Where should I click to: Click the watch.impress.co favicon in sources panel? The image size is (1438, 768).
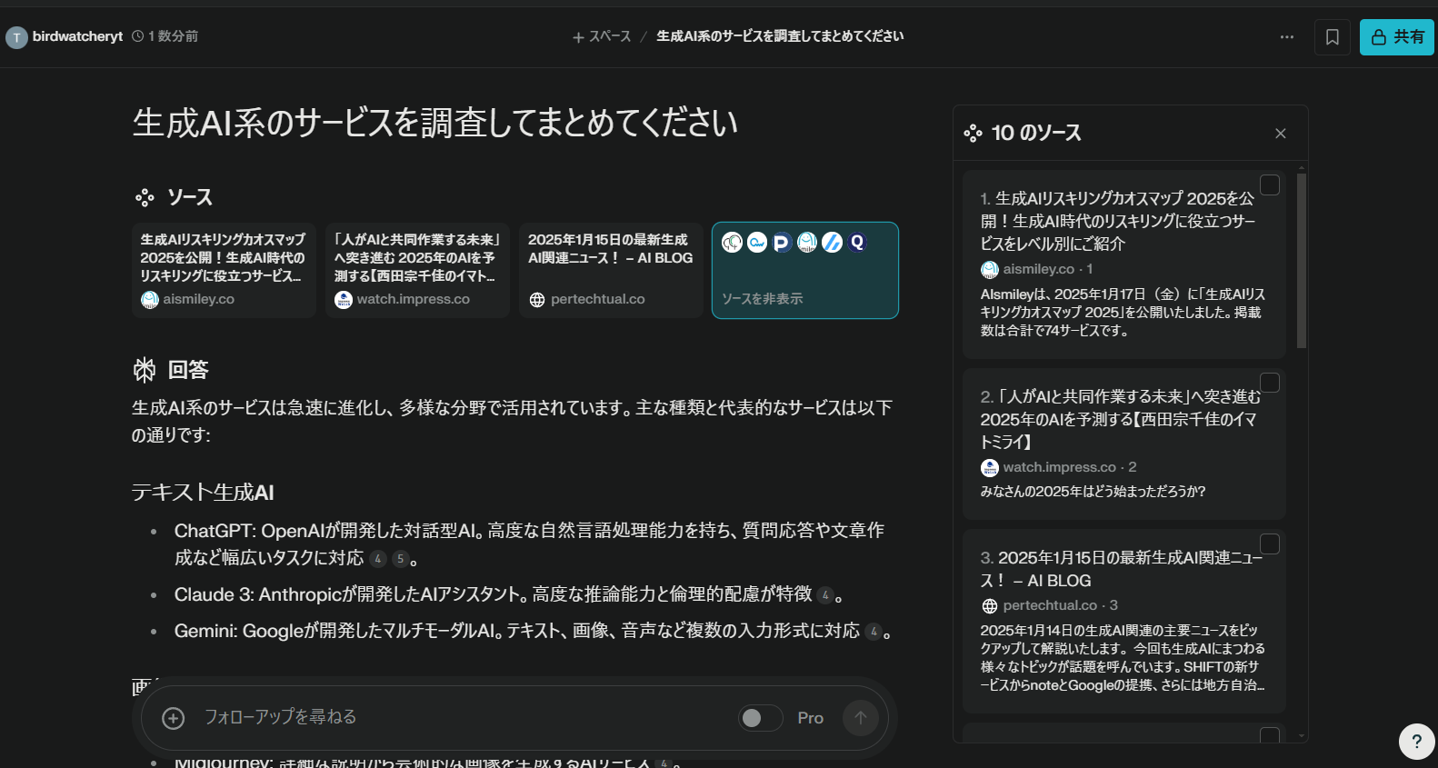[x=990, y=468]
